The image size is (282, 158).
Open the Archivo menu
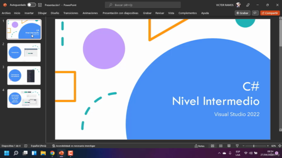click(x=6, y=13)
